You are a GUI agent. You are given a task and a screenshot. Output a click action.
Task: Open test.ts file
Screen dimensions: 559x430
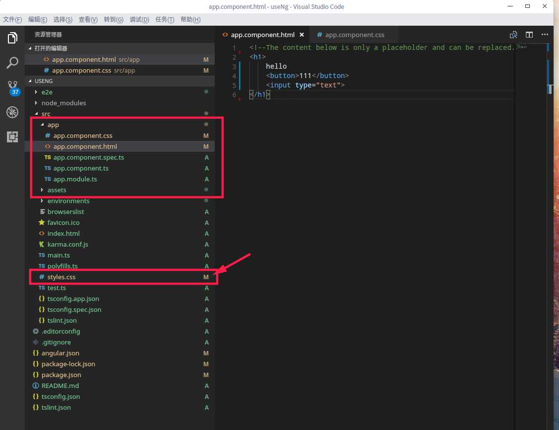119,288
